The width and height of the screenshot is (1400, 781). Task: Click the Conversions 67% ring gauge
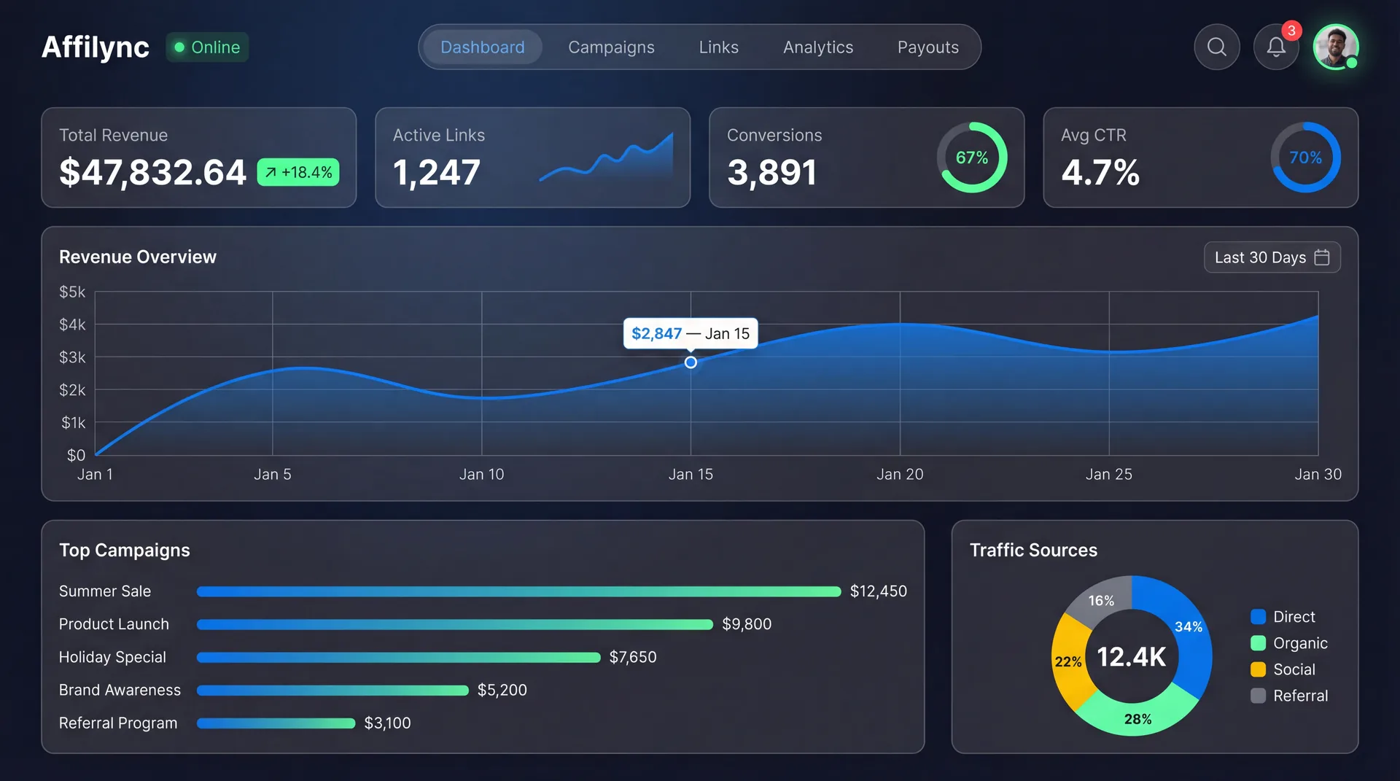(x=971, y=158)
